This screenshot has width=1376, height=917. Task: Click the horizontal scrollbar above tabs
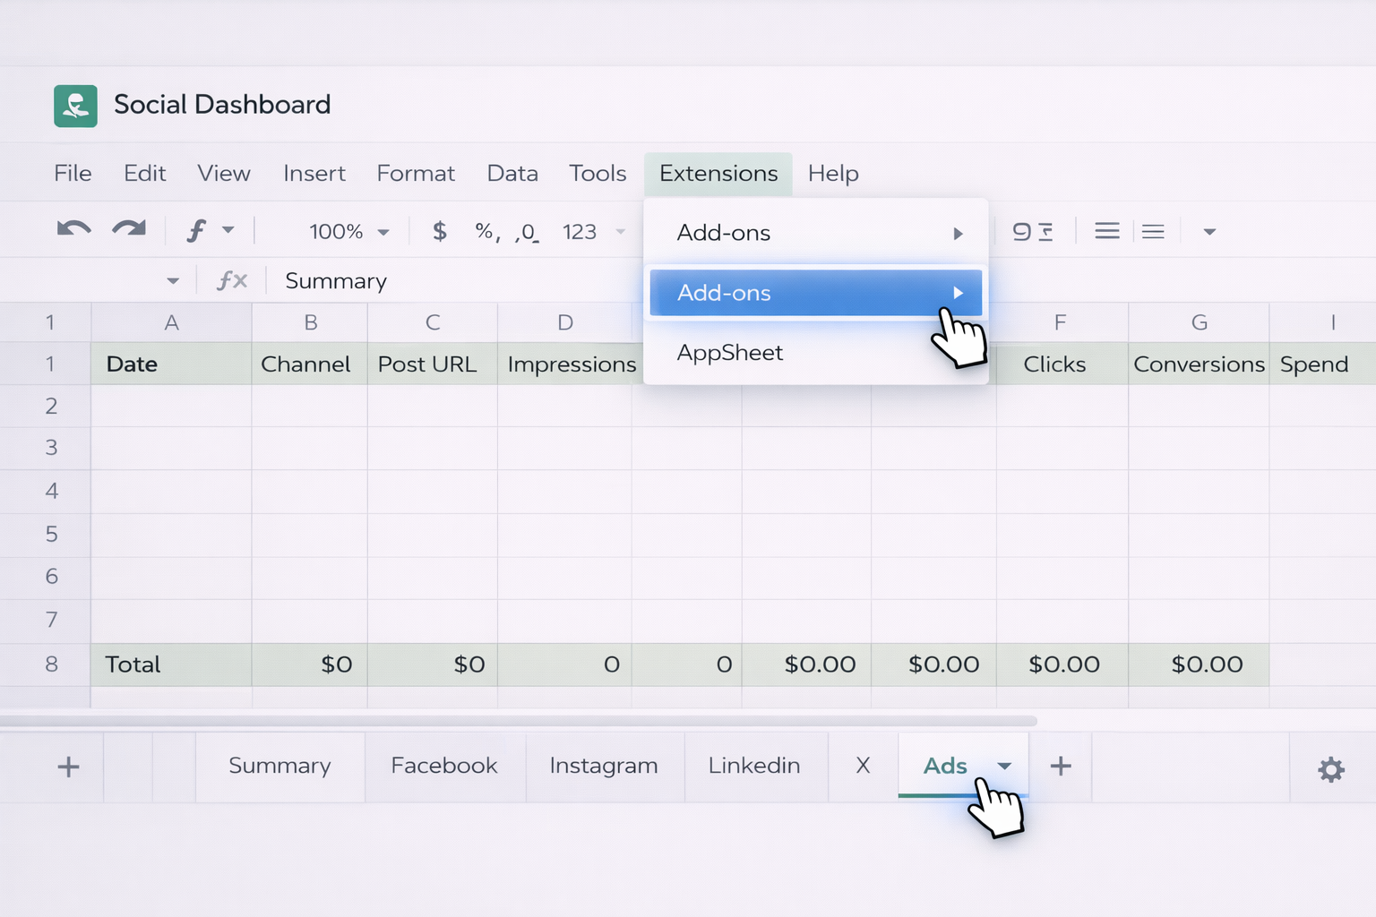(x=519, y=721)
